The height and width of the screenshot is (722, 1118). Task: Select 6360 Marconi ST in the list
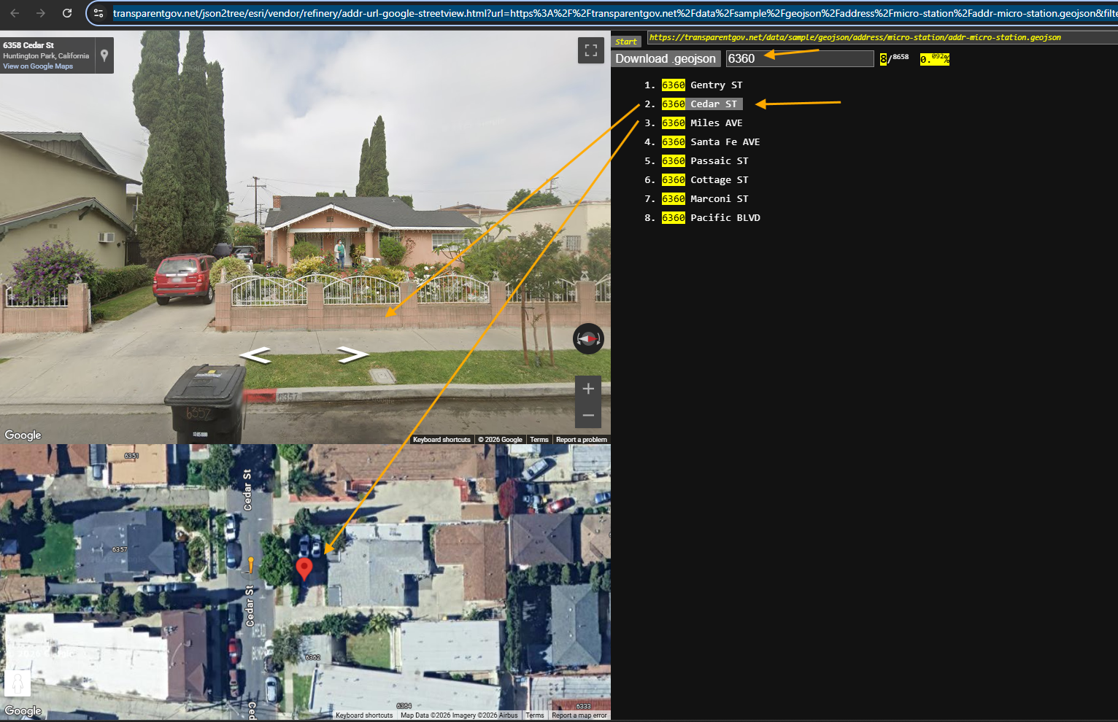704,199
